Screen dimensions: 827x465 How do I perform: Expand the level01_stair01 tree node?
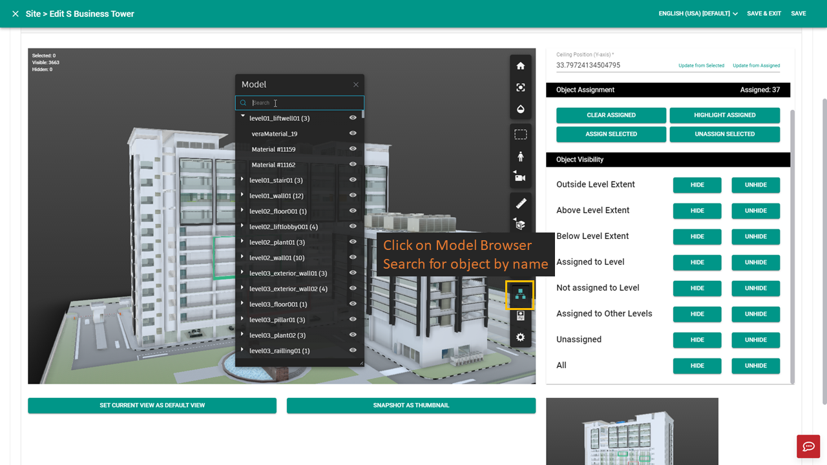[x=242, y=180]
